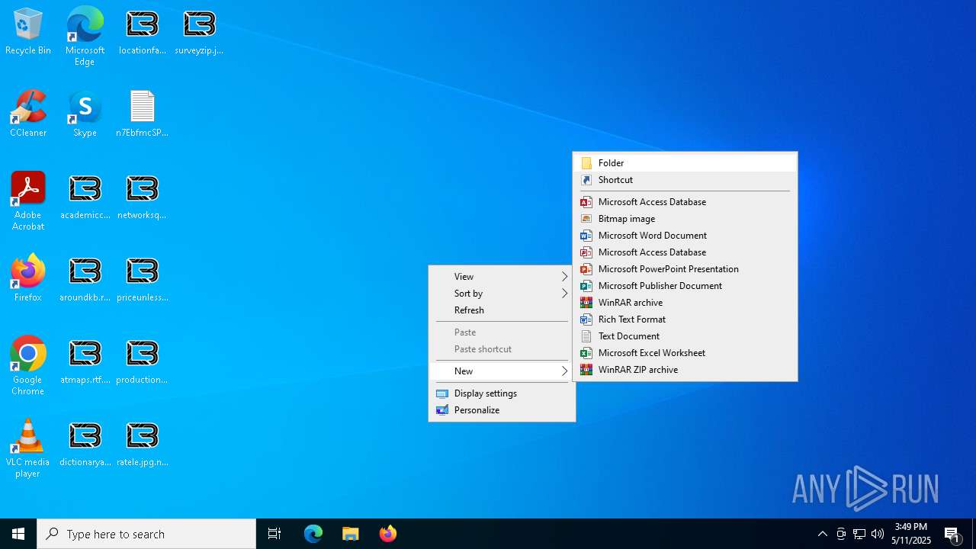The image size is (976, 549).
Task: Select the locationfa... desktop file
Action: [x=142, y=32]
